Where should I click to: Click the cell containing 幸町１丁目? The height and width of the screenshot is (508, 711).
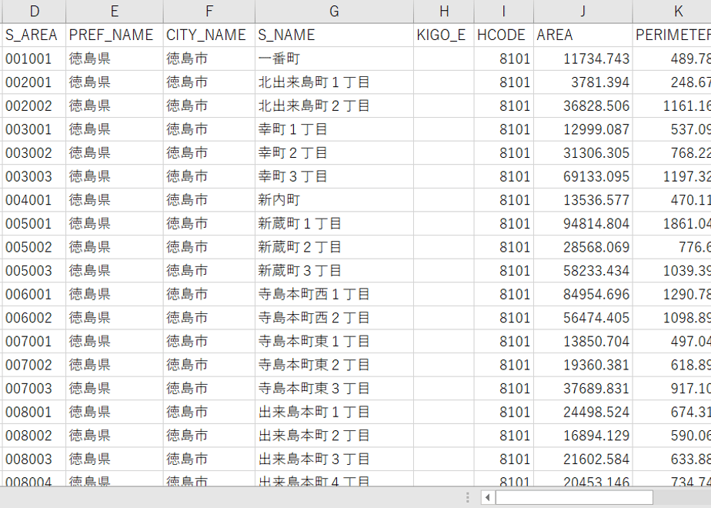334,129
